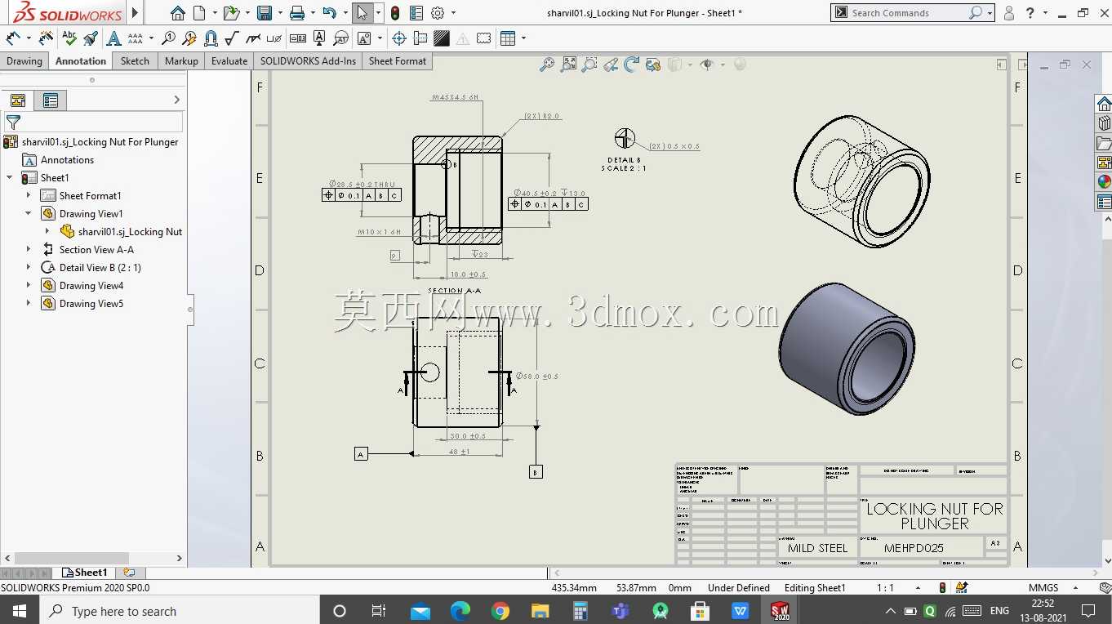Image resolution: width=1112 pixels, height=624 pixels.
Task: Open SOLIDWORKS Resources task pane
Action: point(1104,103)
